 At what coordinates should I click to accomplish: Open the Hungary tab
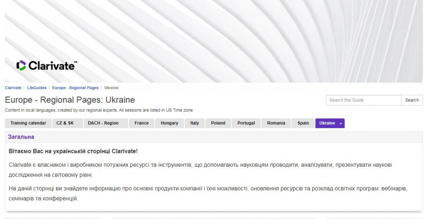pyautogui.click(x=169, y=123)
